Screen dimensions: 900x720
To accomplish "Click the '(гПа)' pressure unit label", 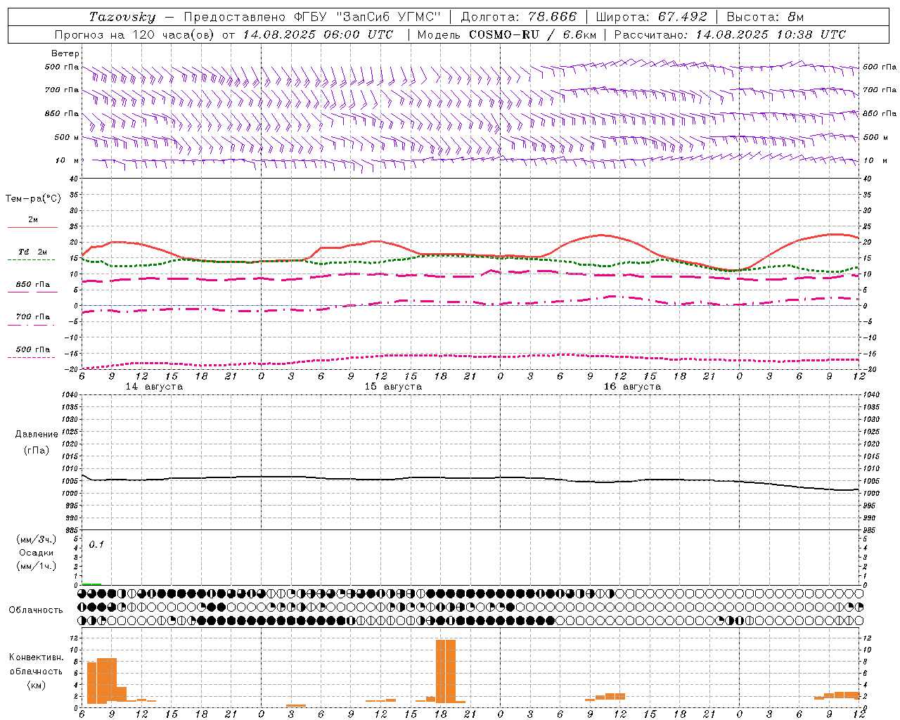I will 37,450.
